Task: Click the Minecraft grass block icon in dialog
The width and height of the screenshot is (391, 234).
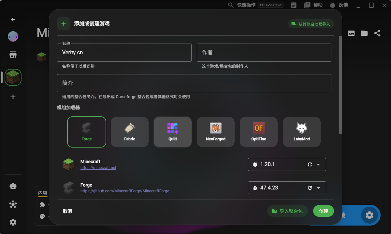Action: pyautogui.click(x=69, y=164)
